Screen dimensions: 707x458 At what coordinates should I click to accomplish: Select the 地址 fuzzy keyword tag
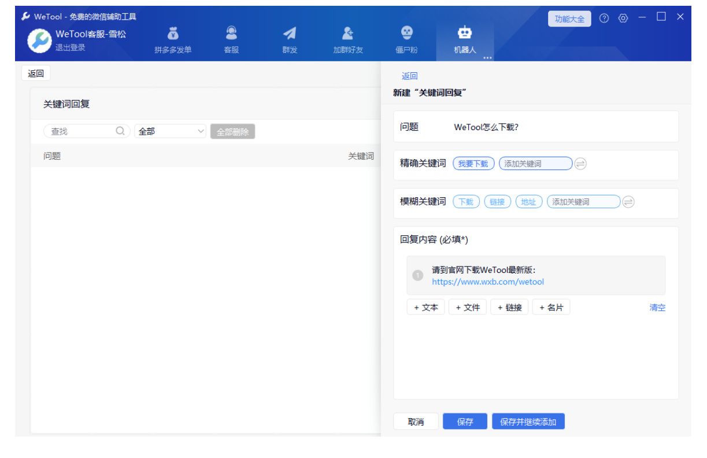pyautogui.click(x=529, y=202)
